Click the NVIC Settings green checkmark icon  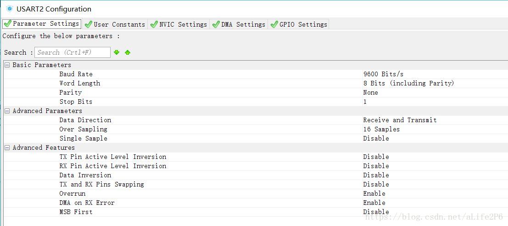pos(154,24)
